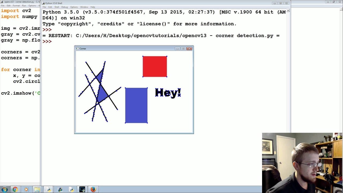The width and height of the screenshot is (343, 193).
Task: Open File menu in Python Shell window
Action: [44, 7]
